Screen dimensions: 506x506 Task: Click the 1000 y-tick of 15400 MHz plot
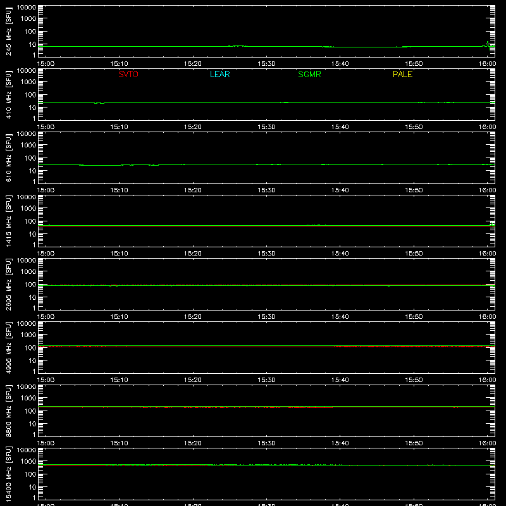click(28, 461)
